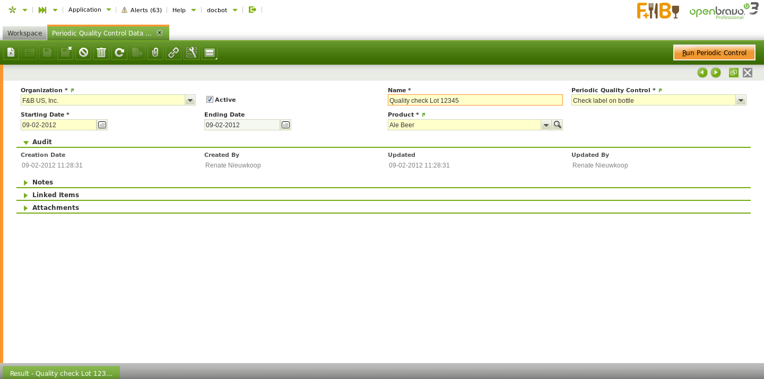This screenshot has height=379, width=764.
Task: Click the Undo changes (cancel) icon
Action: click(x=83, y=52)
